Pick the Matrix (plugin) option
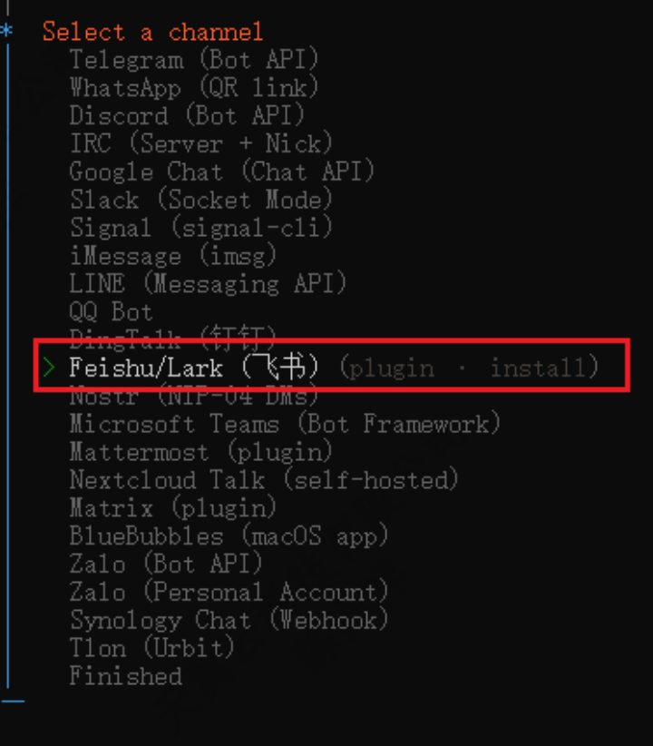The width and height of the screenshot is (653, 746). (x=173, y=507)
